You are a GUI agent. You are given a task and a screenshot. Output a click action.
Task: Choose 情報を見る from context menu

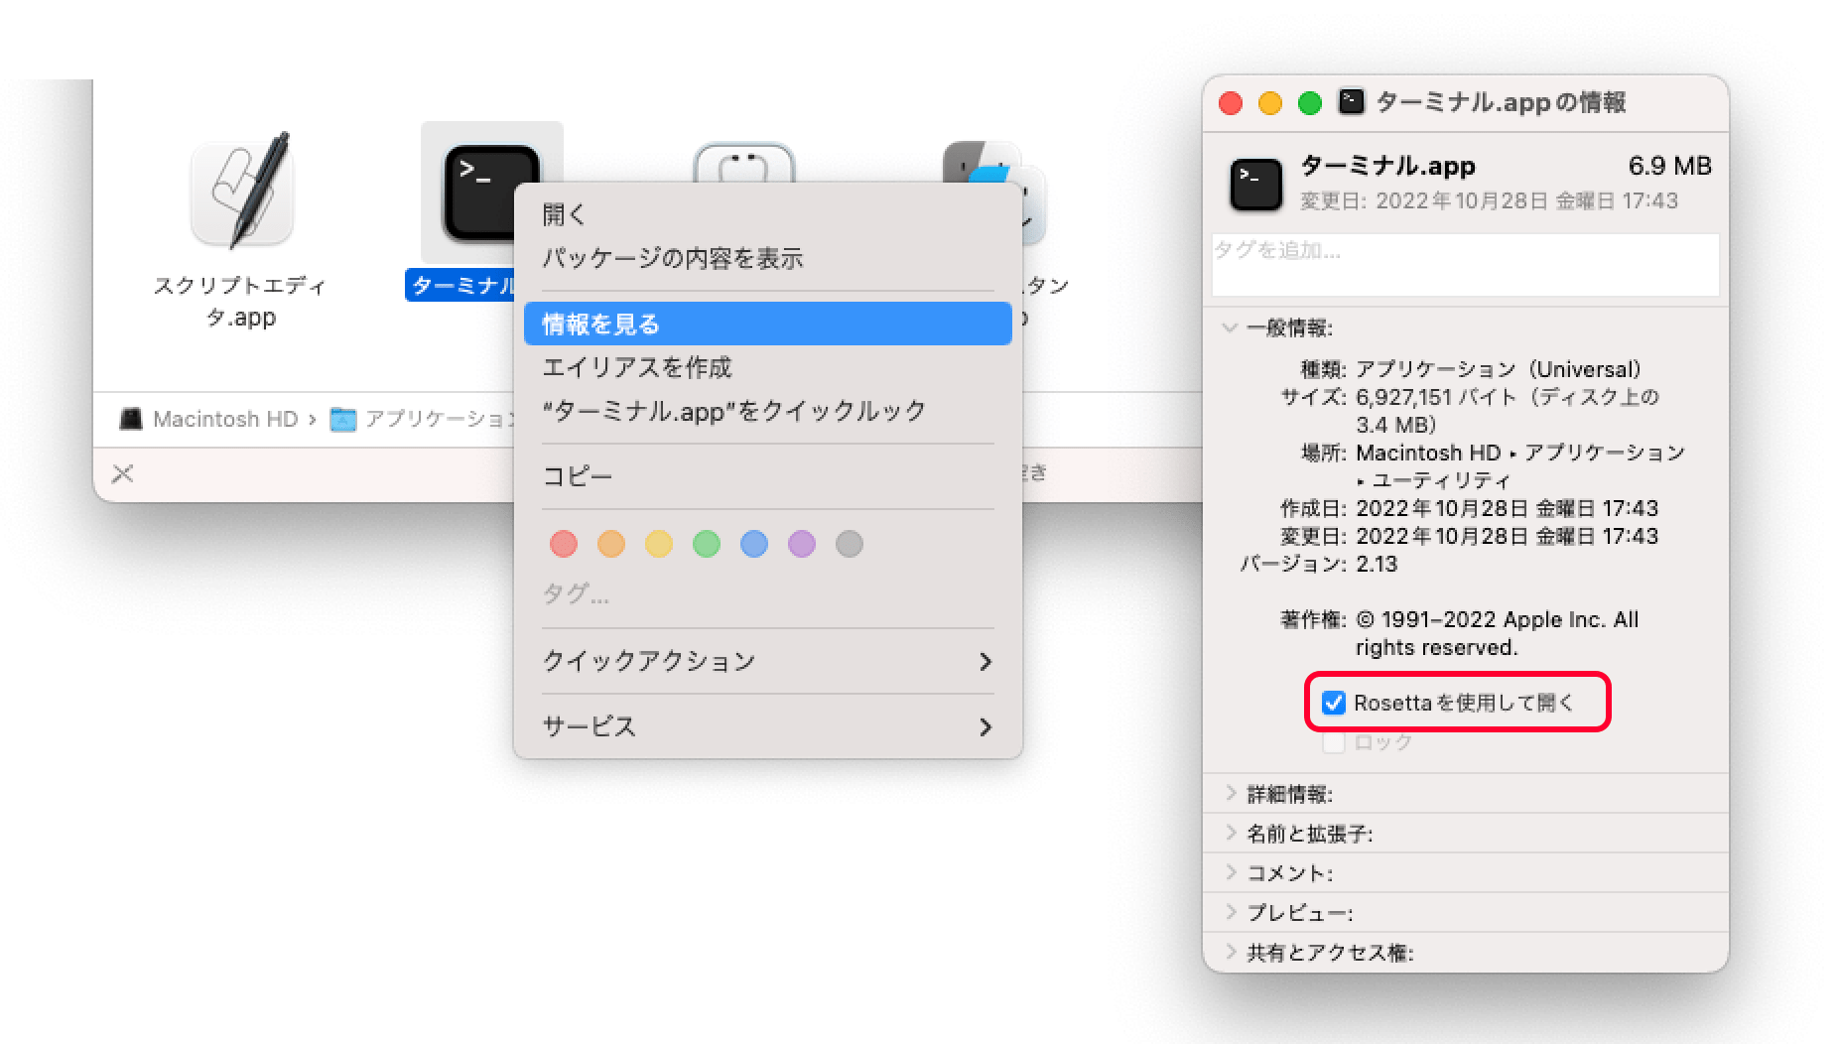767,325
